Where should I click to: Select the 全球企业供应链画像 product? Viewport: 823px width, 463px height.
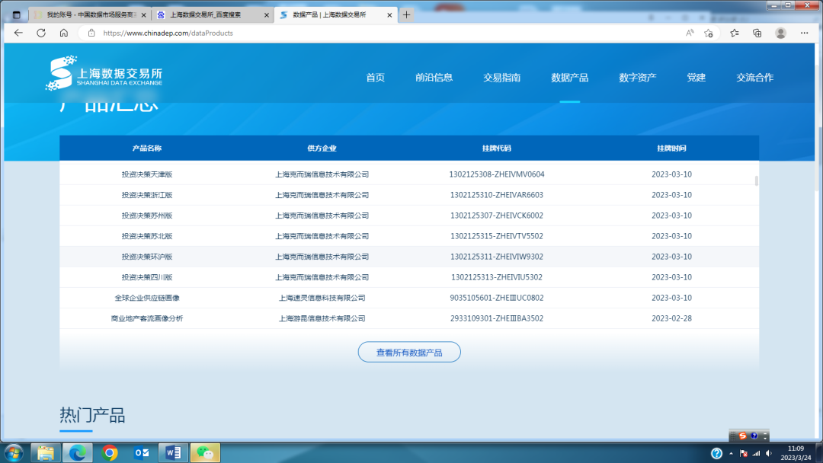147,298
